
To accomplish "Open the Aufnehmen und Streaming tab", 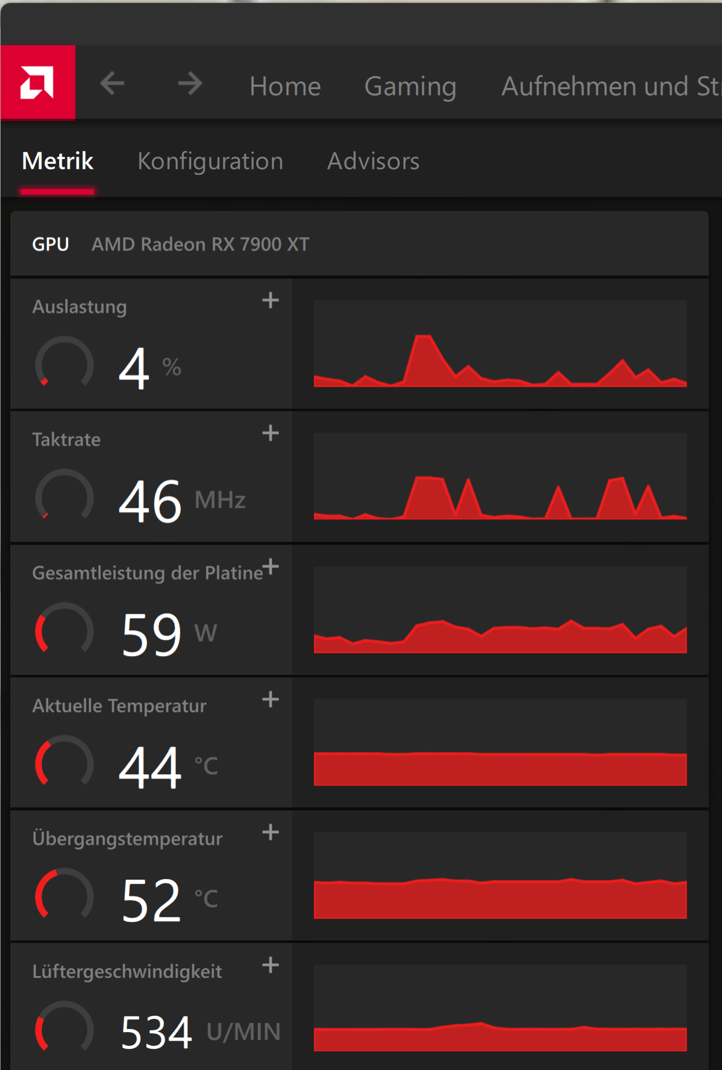I will pyautogui.click(x=611, y=86).
